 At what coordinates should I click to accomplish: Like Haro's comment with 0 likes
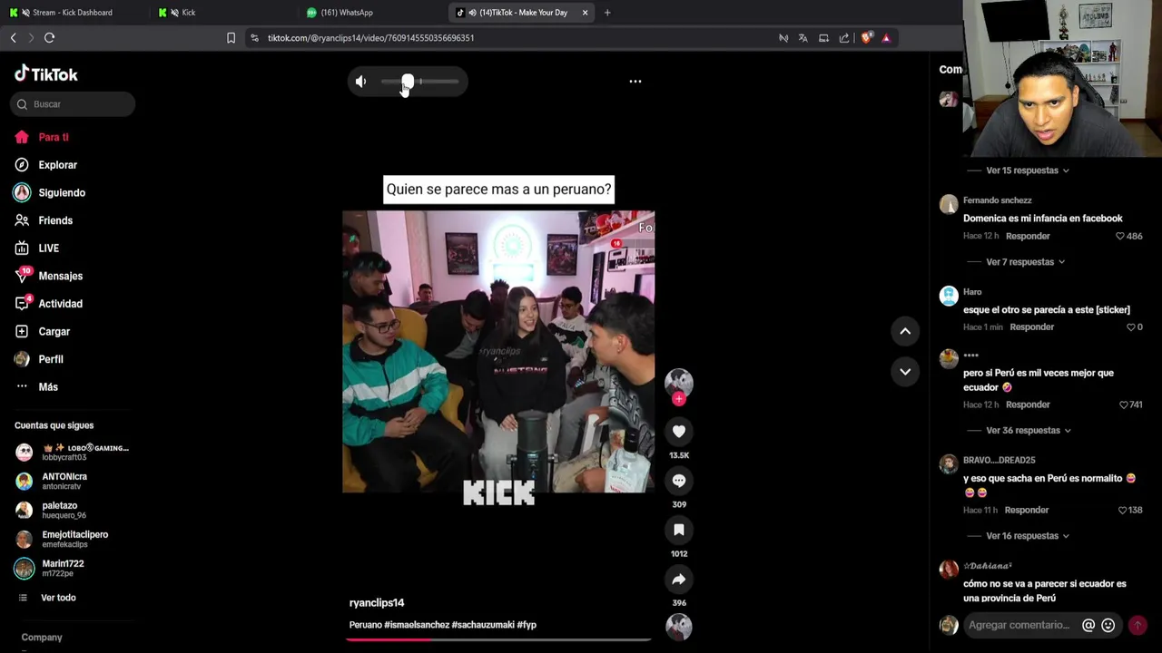tap(1131, 327)
